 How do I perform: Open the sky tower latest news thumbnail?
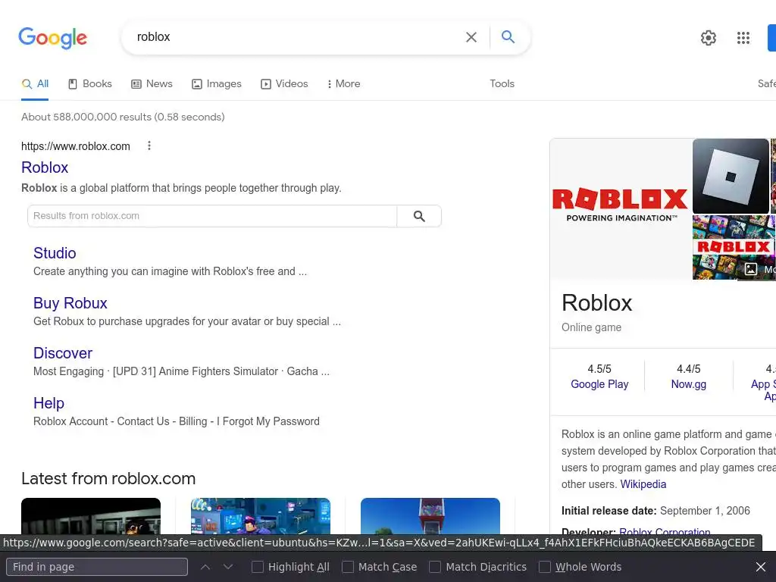tap(430, 516)
